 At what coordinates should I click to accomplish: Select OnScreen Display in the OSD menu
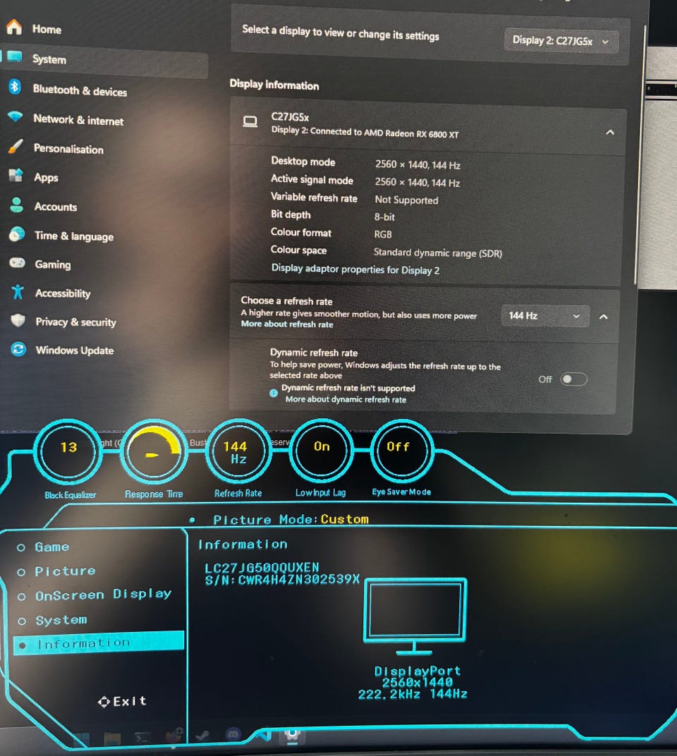click(x=103, y=595)
